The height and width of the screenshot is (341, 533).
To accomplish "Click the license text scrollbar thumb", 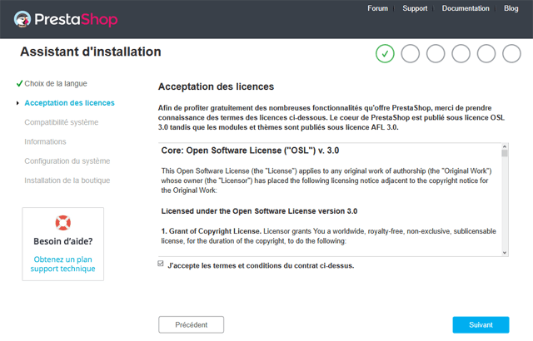I will pyautogui.click(x=505, y=153).
